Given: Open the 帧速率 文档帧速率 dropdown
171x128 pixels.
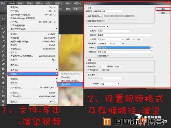Looking at the screenshot, I should 104,43.
